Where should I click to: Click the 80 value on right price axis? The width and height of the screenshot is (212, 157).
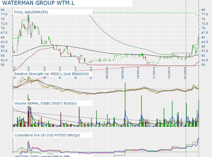[203, 10]
